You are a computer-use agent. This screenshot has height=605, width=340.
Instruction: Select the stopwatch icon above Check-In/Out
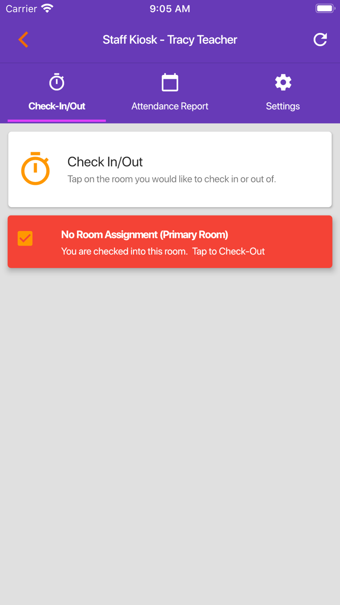pyautogui.click(x=57, y=82)
